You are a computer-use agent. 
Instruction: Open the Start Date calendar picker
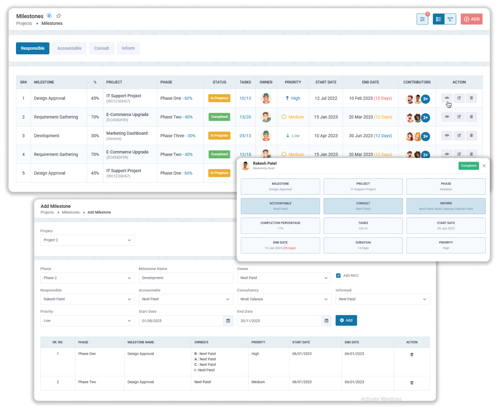(x=228, y=321)
